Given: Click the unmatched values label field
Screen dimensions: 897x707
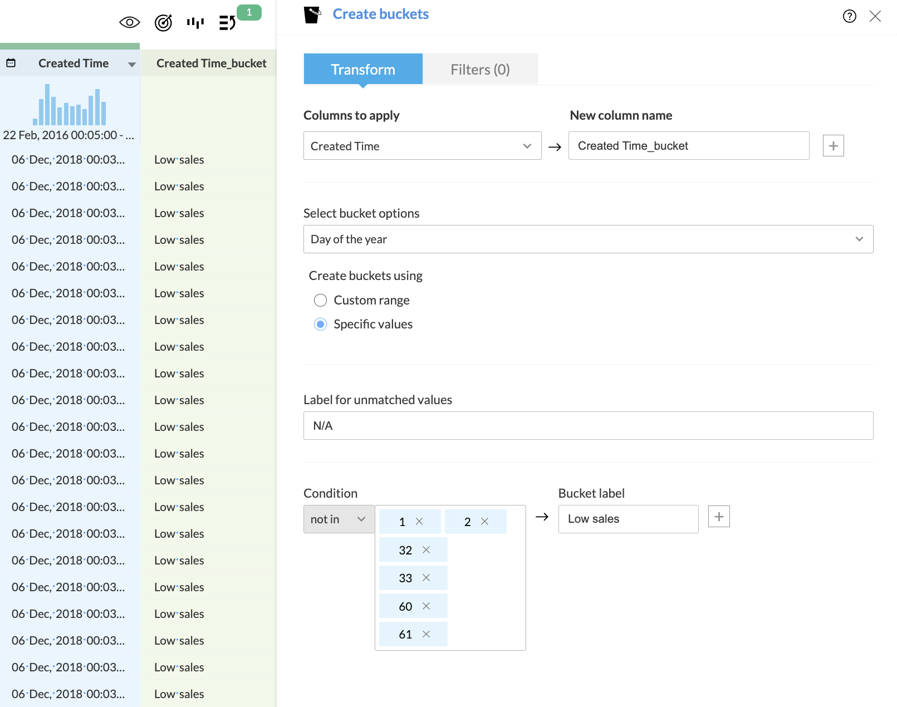Looking at the screenshot, I should [x=587, y=426].
